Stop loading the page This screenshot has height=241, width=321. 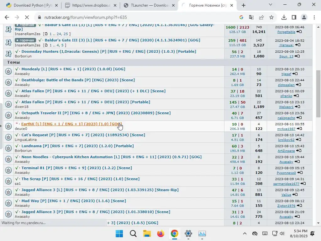(x=27, y=18)
